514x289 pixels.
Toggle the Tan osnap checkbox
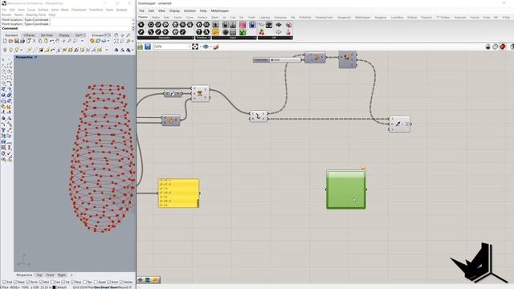click(85, 282)
